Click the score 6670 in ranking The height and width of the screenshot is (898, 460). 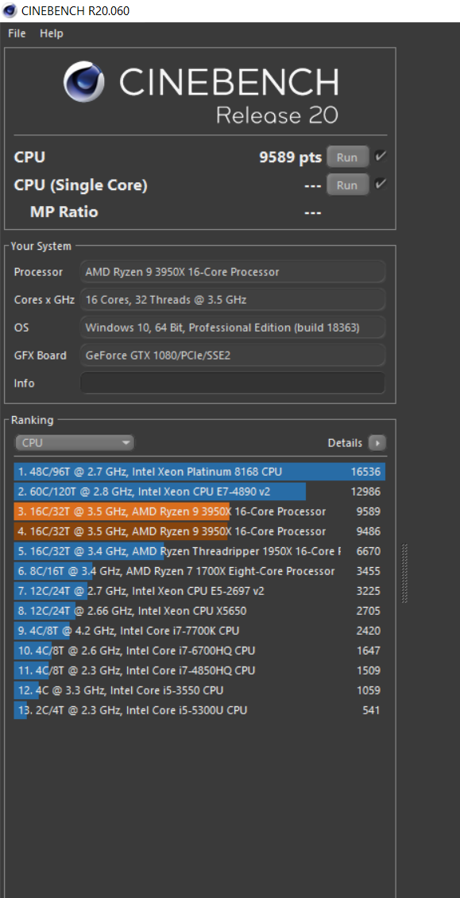368,551
